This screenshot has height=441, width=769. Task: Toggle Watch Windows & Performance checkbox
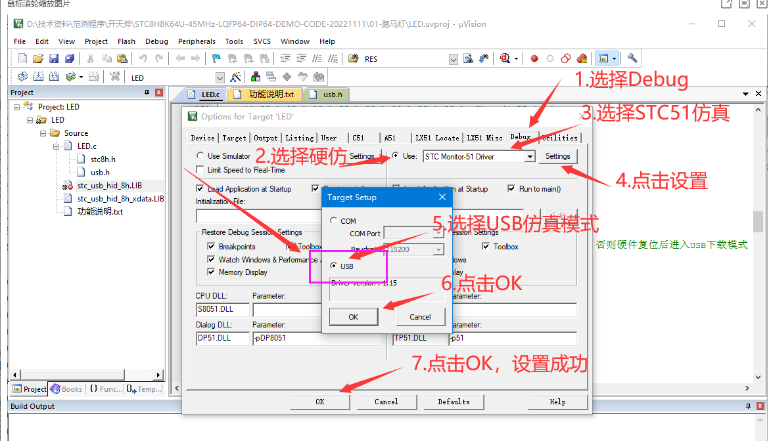tap(212, 259)
